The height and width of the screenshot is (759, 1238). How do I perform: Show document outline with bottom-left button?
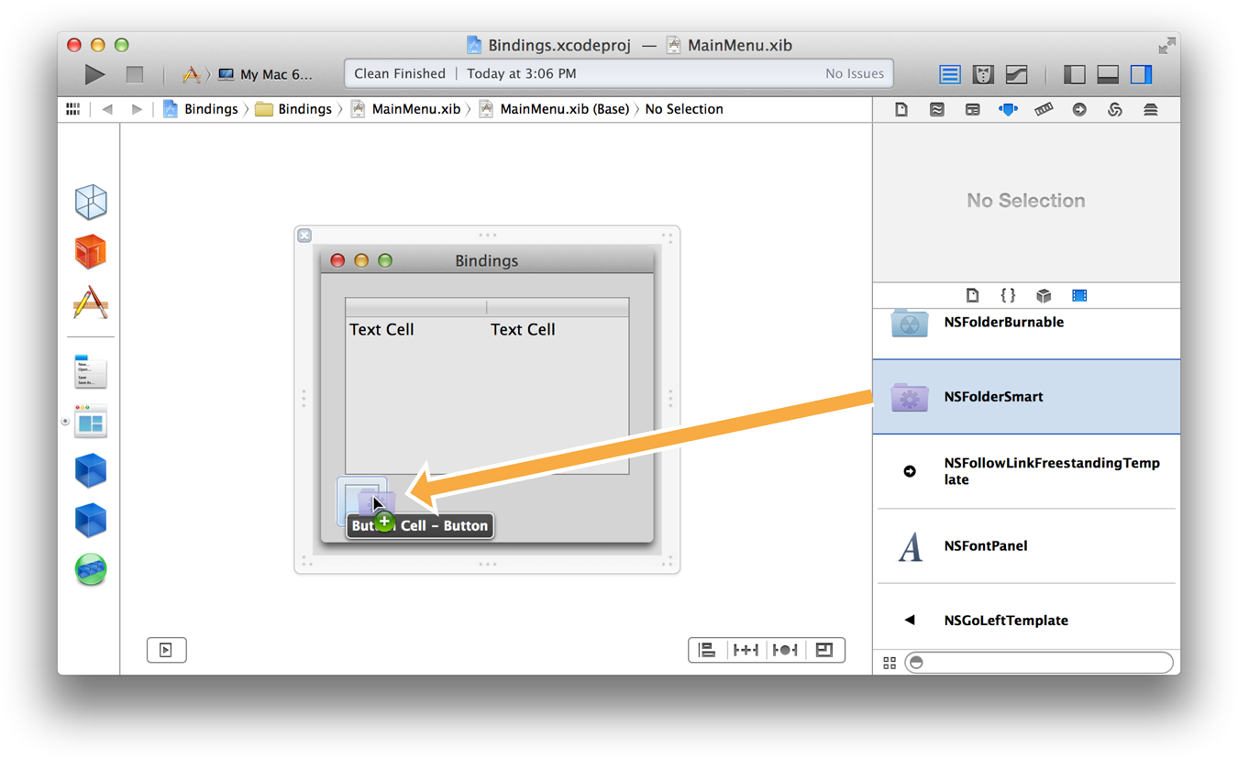pyautogui.click(x=166, y=650)
